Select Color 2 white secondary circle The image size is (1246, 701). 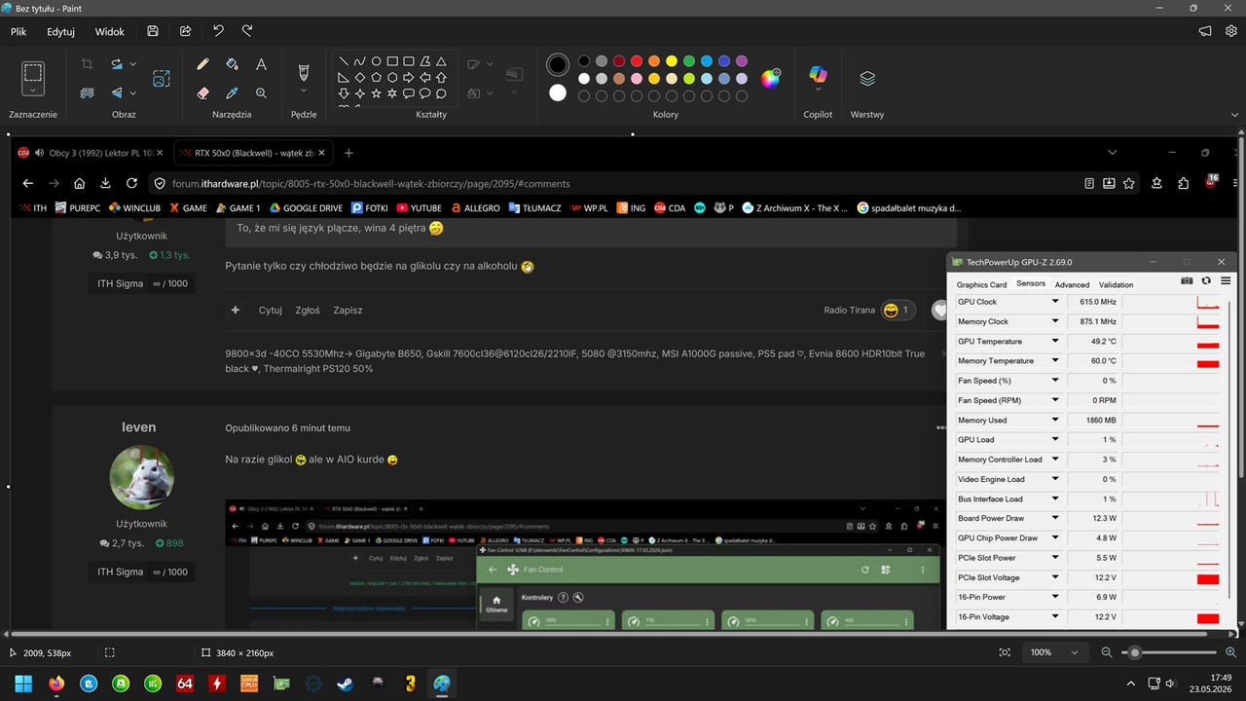pyautogui.click(x=558, y=93)
